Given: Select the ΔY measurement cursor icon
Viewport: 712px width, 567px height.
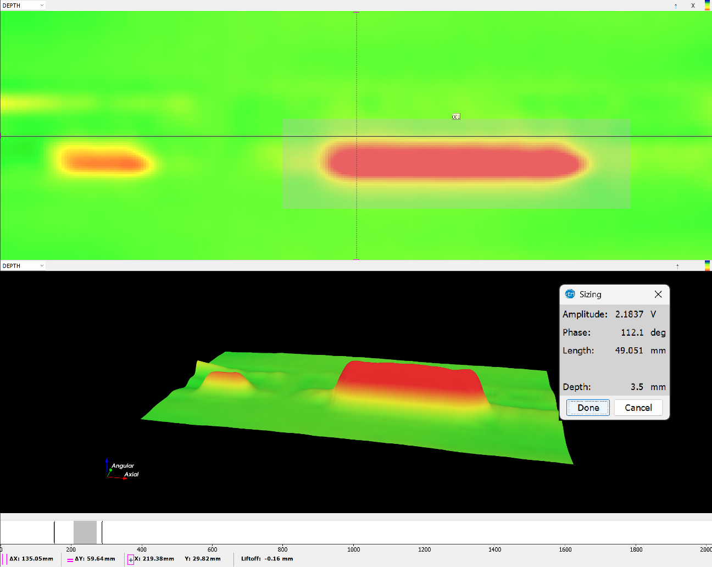Looking at the screenshot, I should [69, 559].
